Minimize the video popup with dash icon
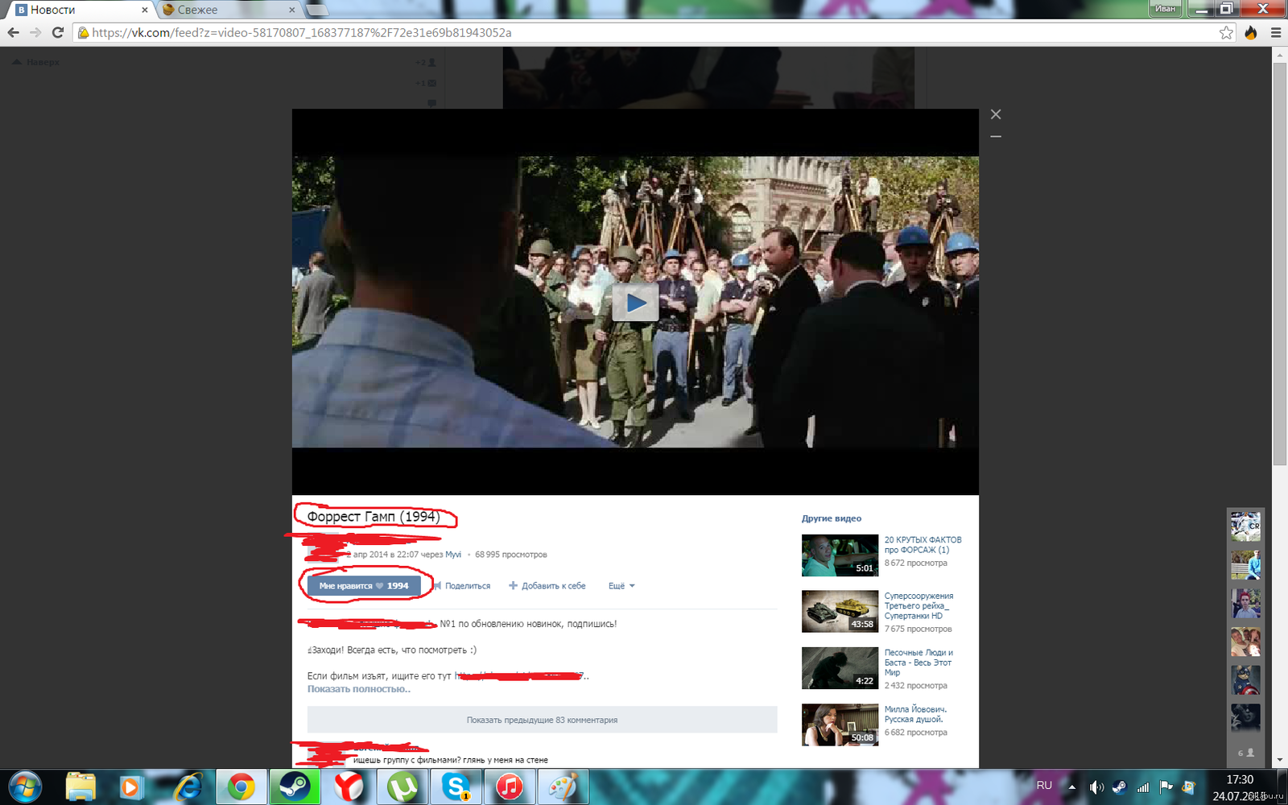 [996, 137]
